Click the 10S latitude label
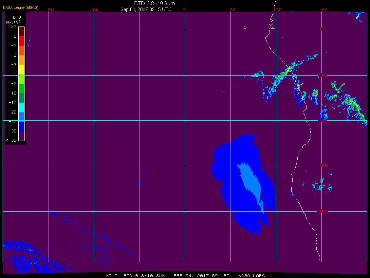Viewport: 370px width, 278px height. [x=323, y=120]
